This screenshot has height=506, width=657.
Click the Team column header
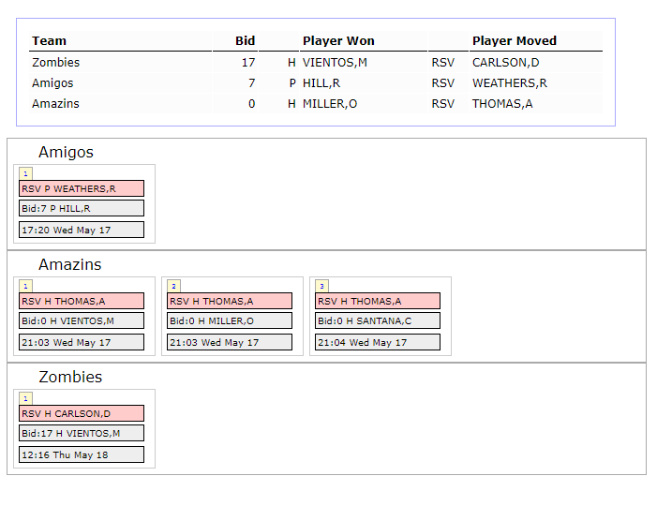point(49,40)
